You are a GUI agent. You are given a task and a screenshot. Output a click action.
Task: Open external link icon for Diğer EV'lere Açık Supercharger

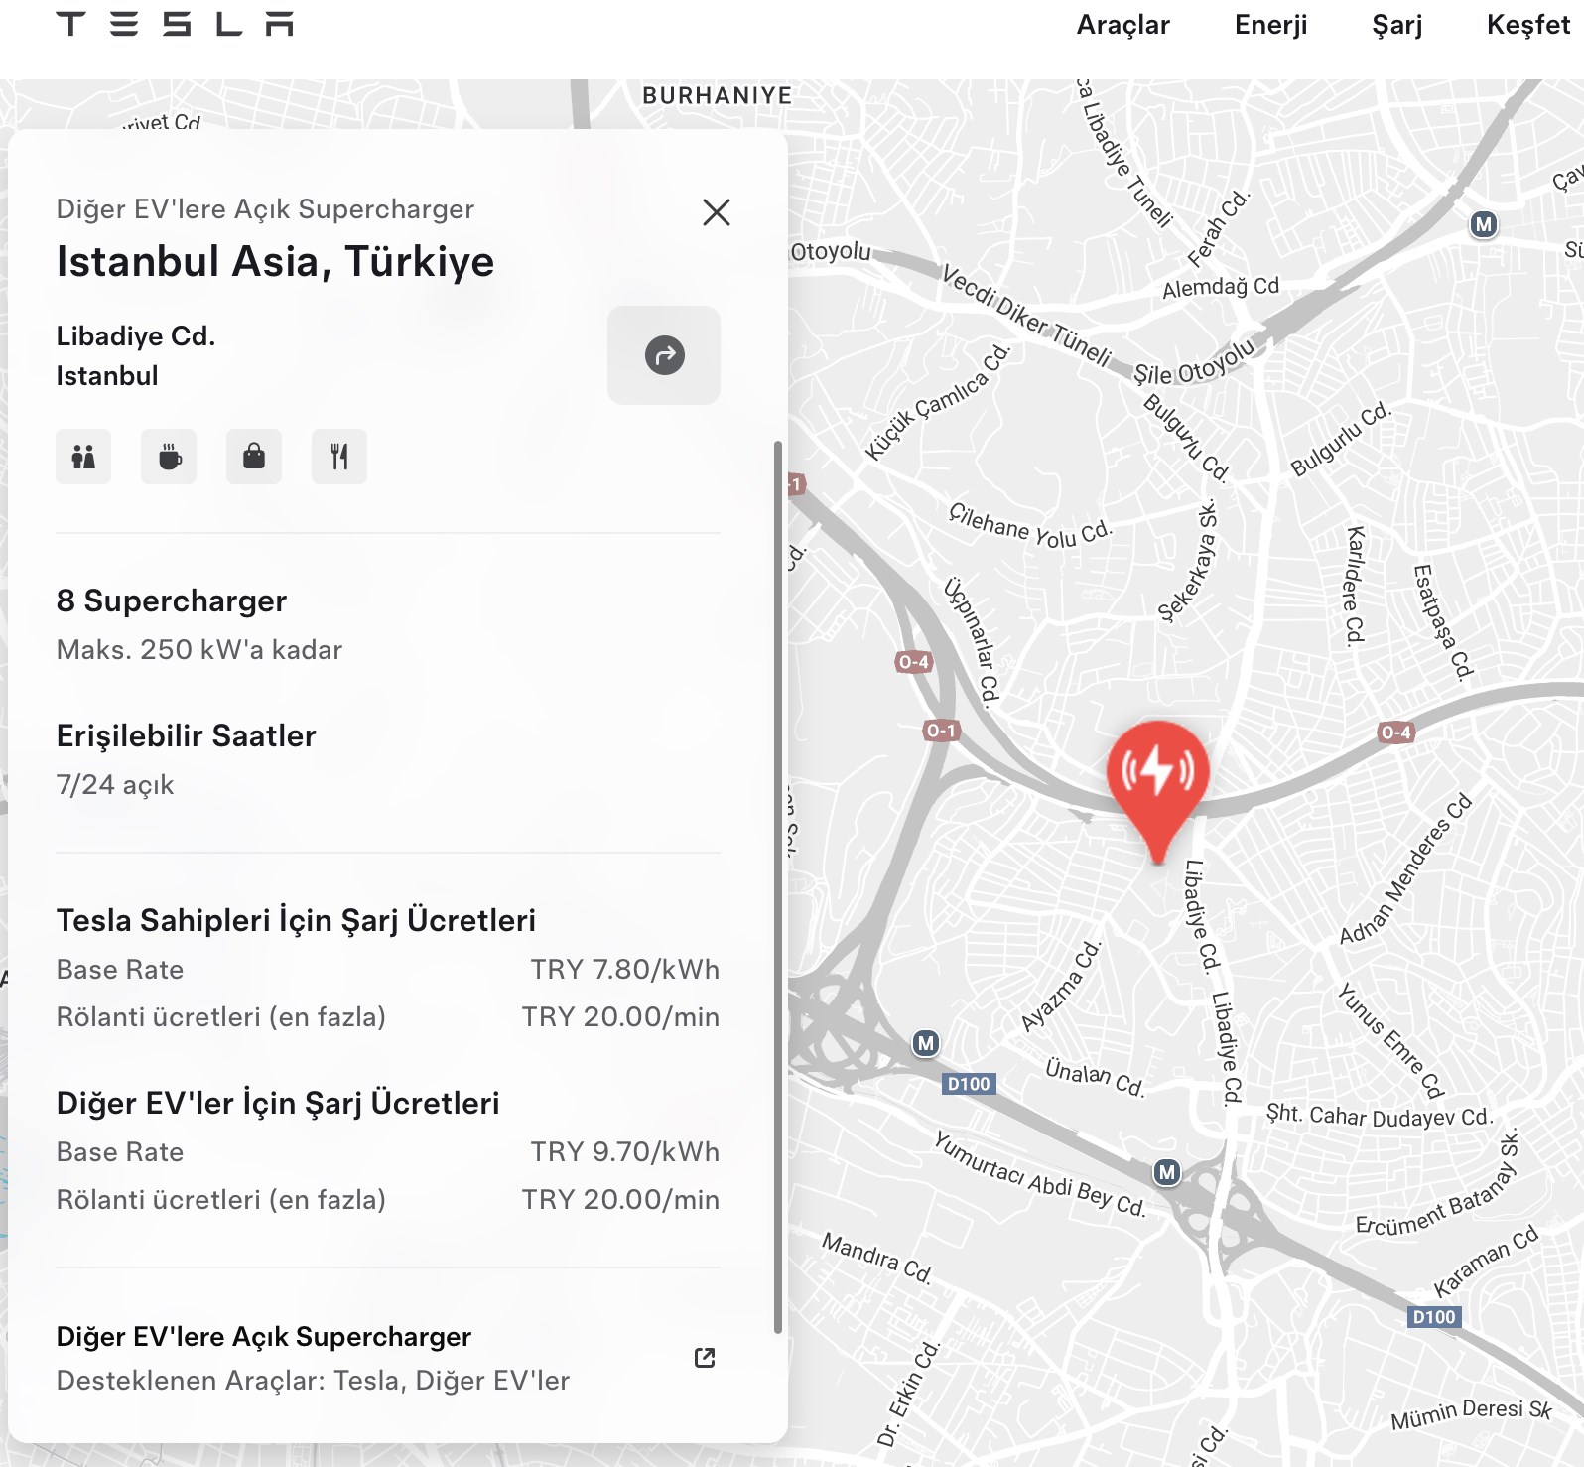pos(705,1358)
